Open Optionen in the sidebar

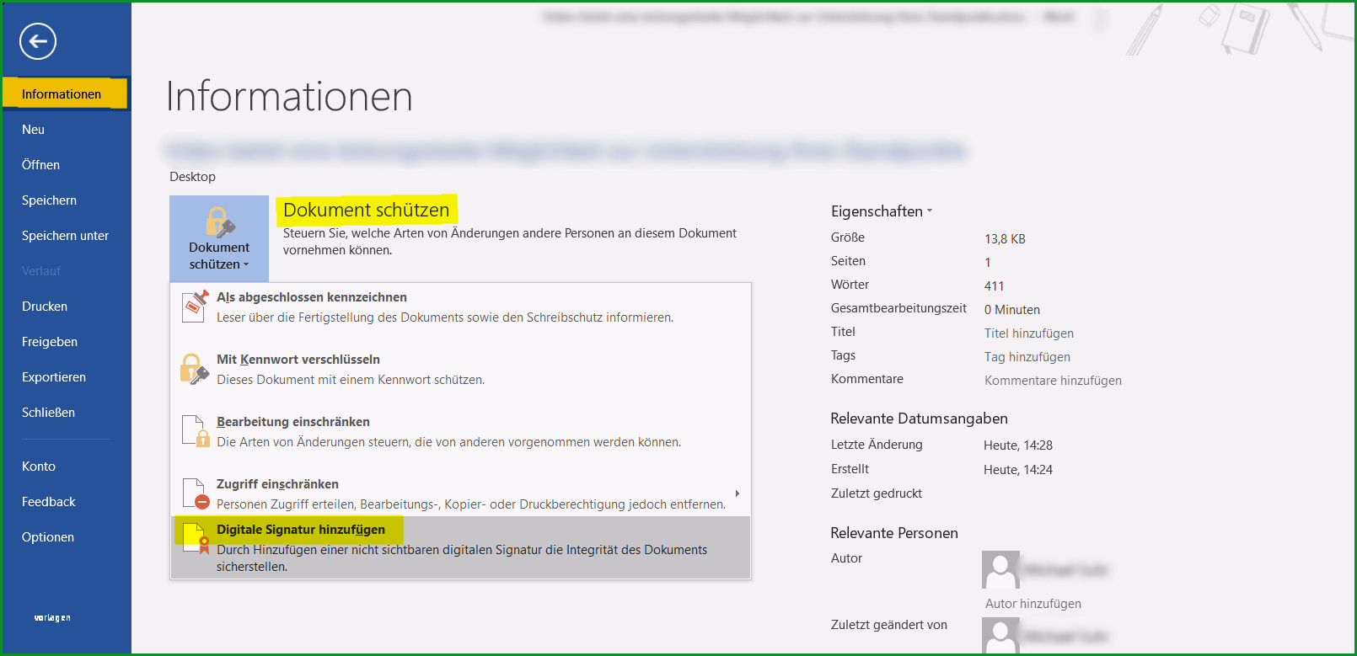[65, 536]
